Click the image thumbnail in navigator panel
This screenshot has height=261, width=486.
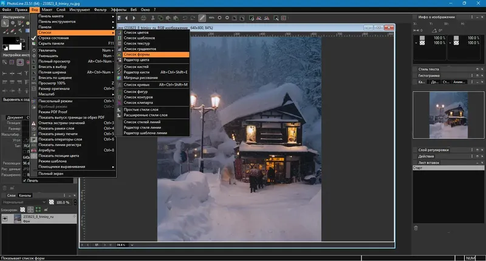(448, 117)
